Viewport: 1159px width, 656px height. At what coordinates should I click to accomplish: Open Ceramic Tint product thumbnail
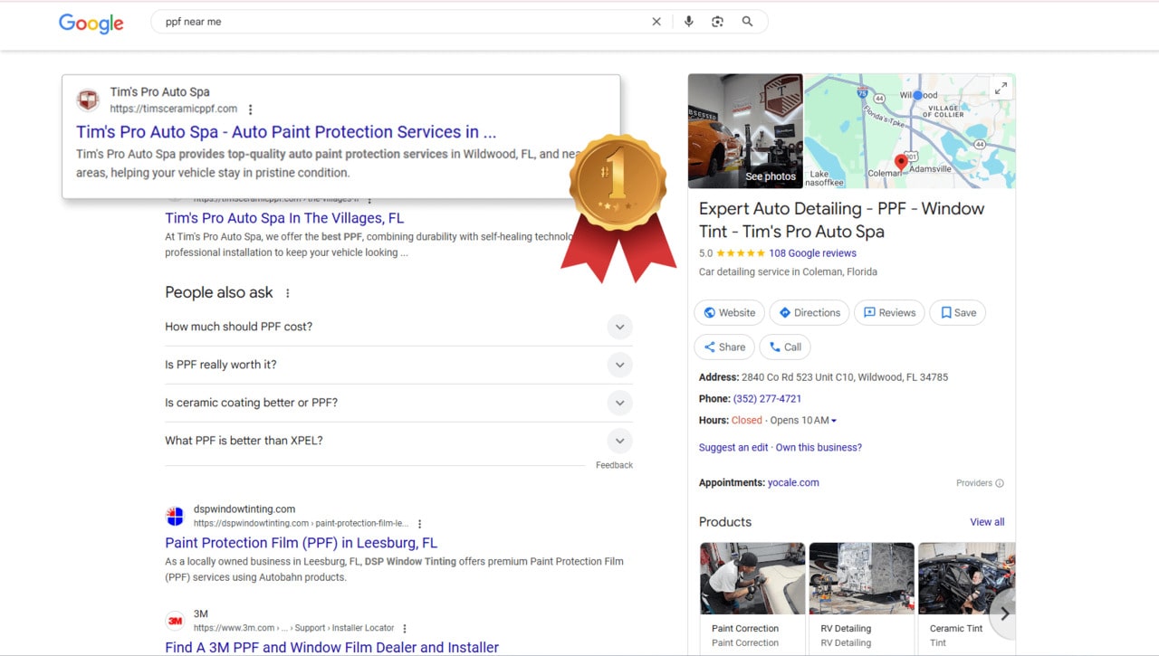click(966, 579)
